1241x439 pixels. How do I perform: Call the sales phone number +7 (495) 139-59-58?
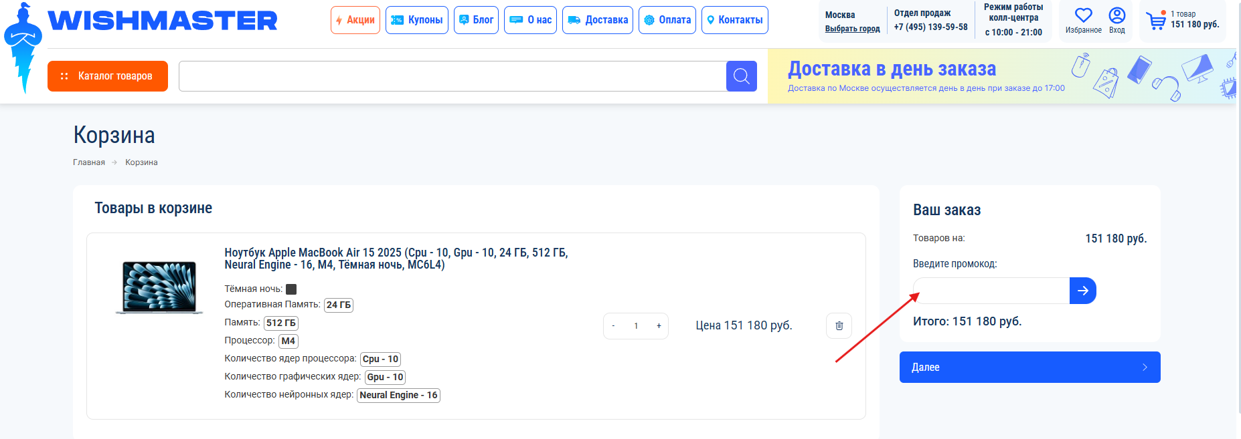931,27
